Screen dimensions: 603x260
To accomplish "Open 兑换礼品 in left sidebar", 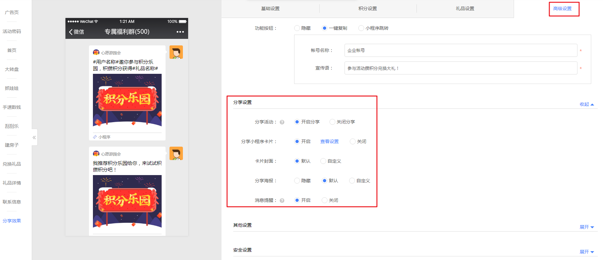I will click(12, 164).
